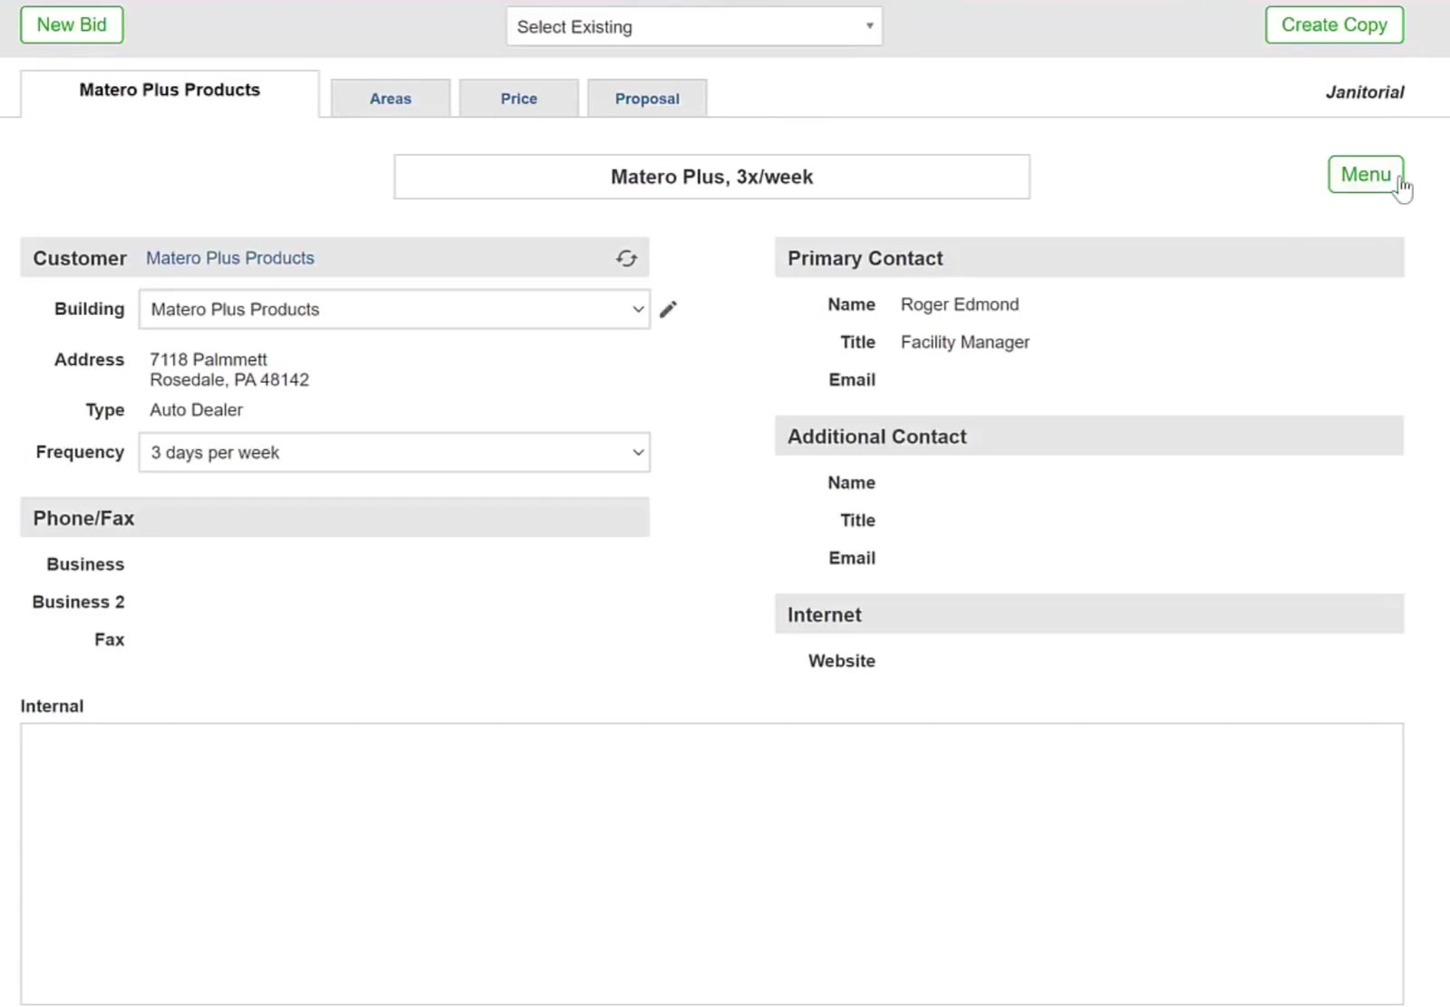Click the Janitorial label
Viewport: 1450px width, 1007px height.
[1364, 92]
